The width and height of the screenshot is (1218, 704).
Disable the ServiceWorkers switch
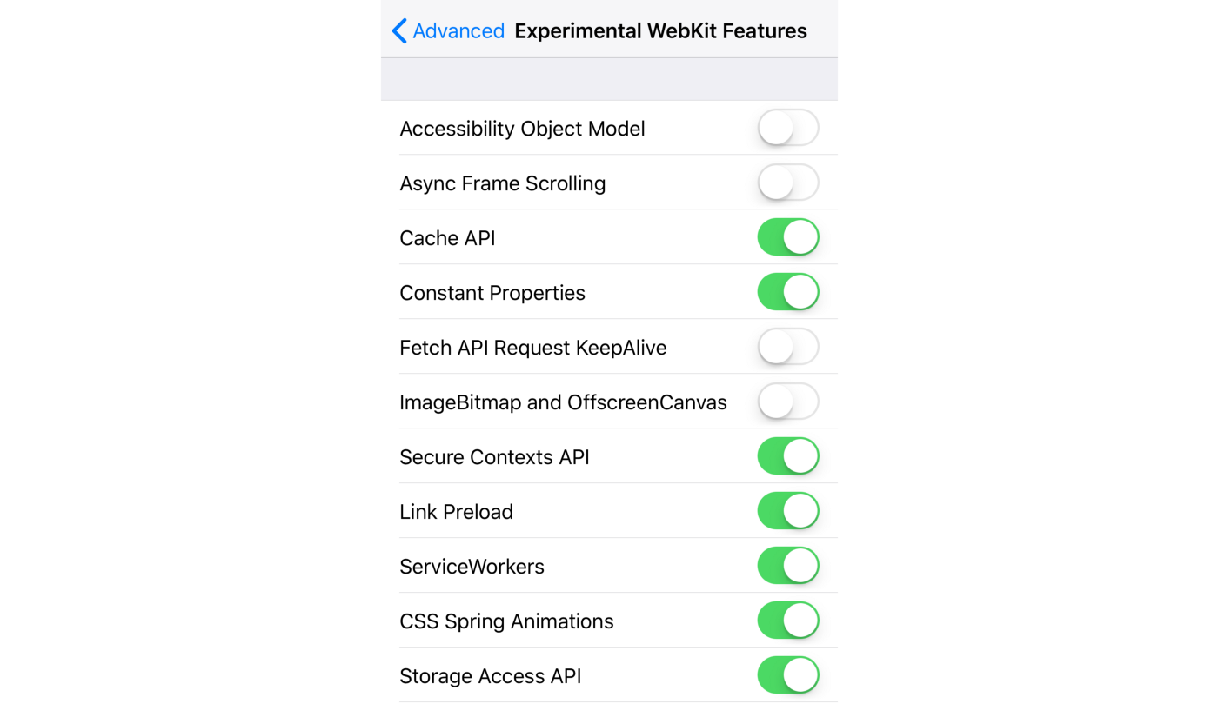pyautogui.click(x=787, y=566)
